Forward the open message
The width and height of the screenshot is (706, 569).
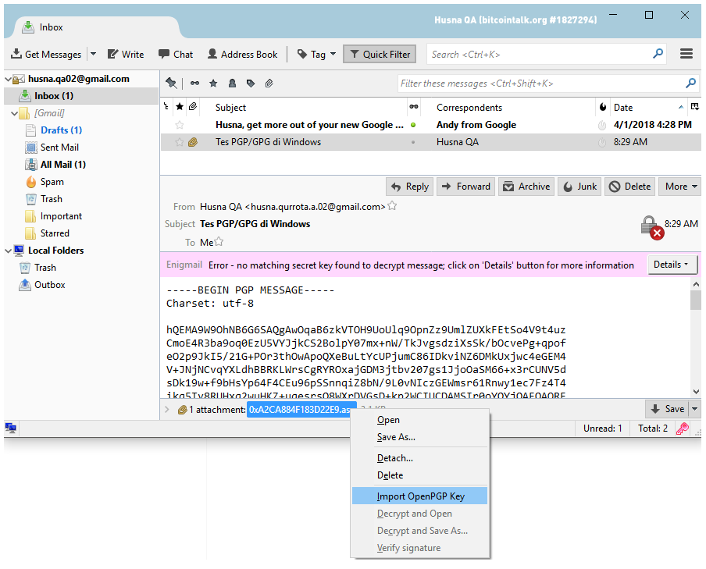pos(466,187)
